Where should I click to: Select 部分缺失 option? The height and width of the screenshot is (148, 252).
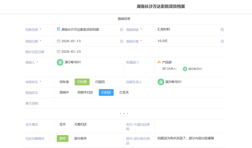pos(80,139)
